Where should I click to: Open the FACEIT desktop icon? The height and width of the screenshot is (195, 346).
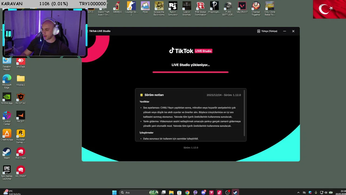tap(21, 116)
